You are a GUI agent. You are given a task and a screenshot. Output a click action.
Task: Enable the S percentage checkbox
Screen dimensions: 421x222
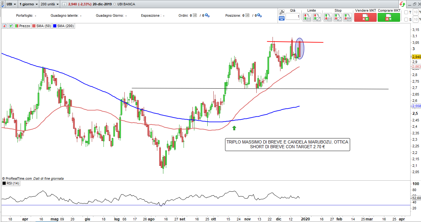[x=406, y=20]
